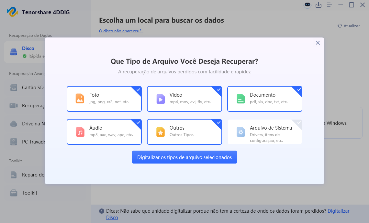Click the Atualizar refresh control
The image size is (369, 223).
tap(349, 26)
